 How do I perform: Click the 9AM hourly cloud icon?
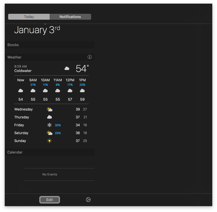33,91
